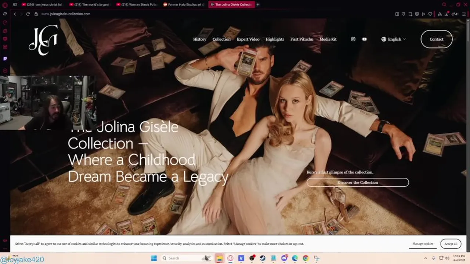470x264 pixels.
Task: Click the heart bookmark icon in toolbar
Action: coord(430,14)
